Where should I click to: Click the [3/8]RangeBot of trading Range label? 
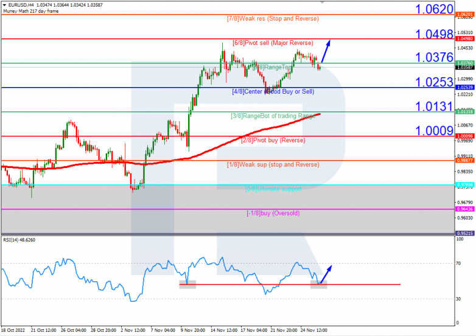(273, 116)
